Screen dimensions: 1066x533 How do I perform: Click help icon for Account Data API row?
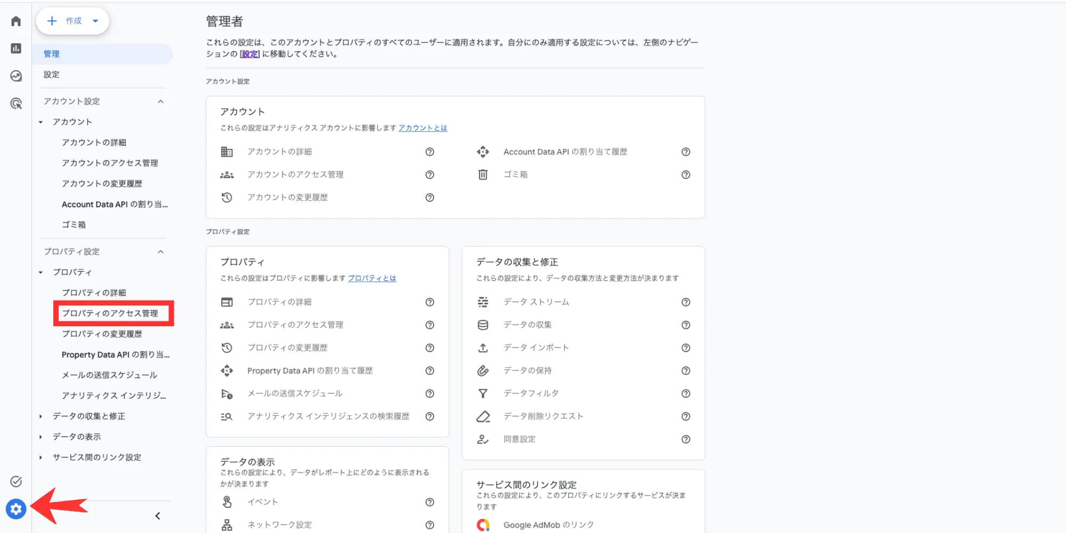pyautogui.click(x=686, y=152)
